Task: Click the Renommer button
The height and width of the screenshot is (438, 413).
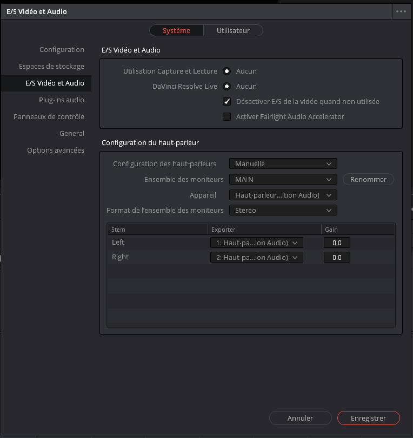Action: click(x=368, y=179)
